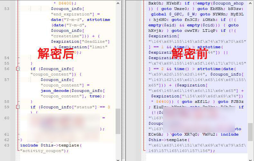
Task: Click the "deadline" key in left pane
Action: tap(95, 41)
